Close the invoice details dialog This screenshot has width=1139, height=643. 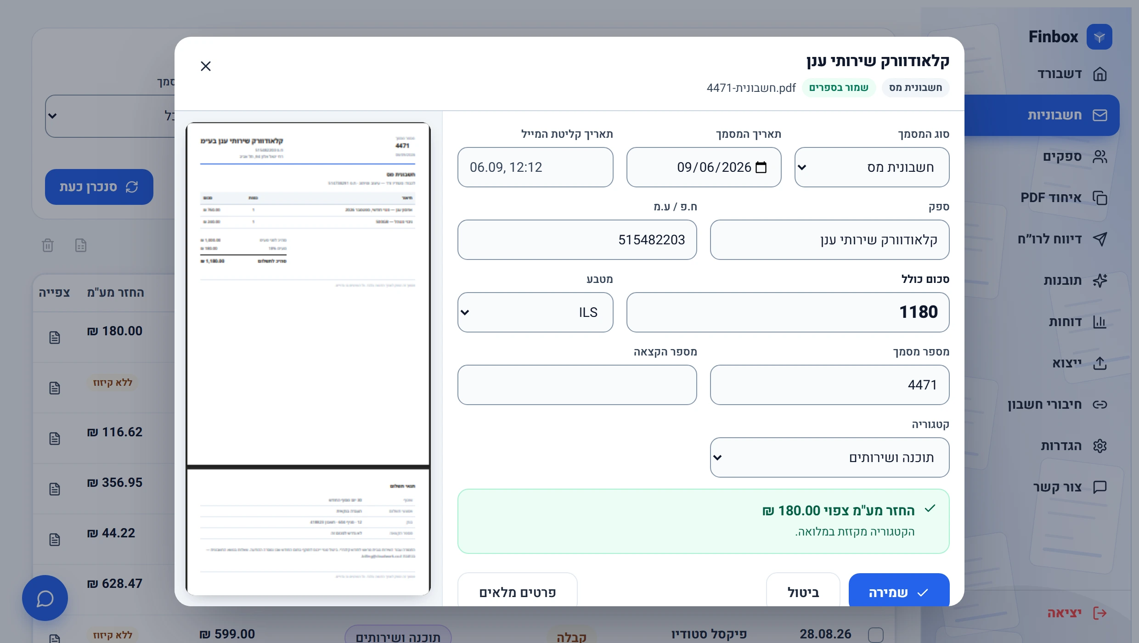[x=206, y=66]
